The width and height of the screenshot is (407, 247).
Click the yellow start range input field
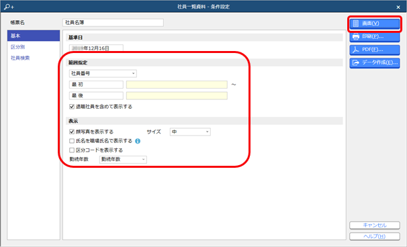tap(177, 85)
